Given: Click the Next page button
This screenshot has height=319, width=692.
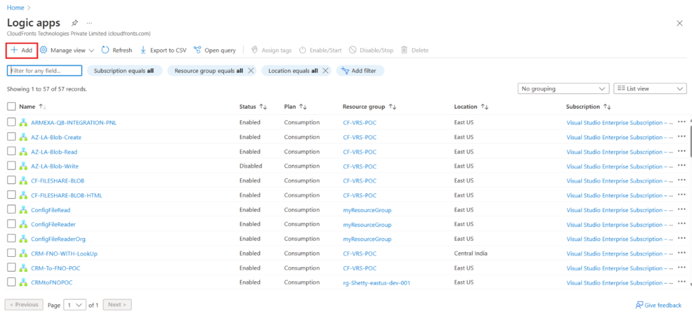Looking at the screenshot, I should coord(117,304).
